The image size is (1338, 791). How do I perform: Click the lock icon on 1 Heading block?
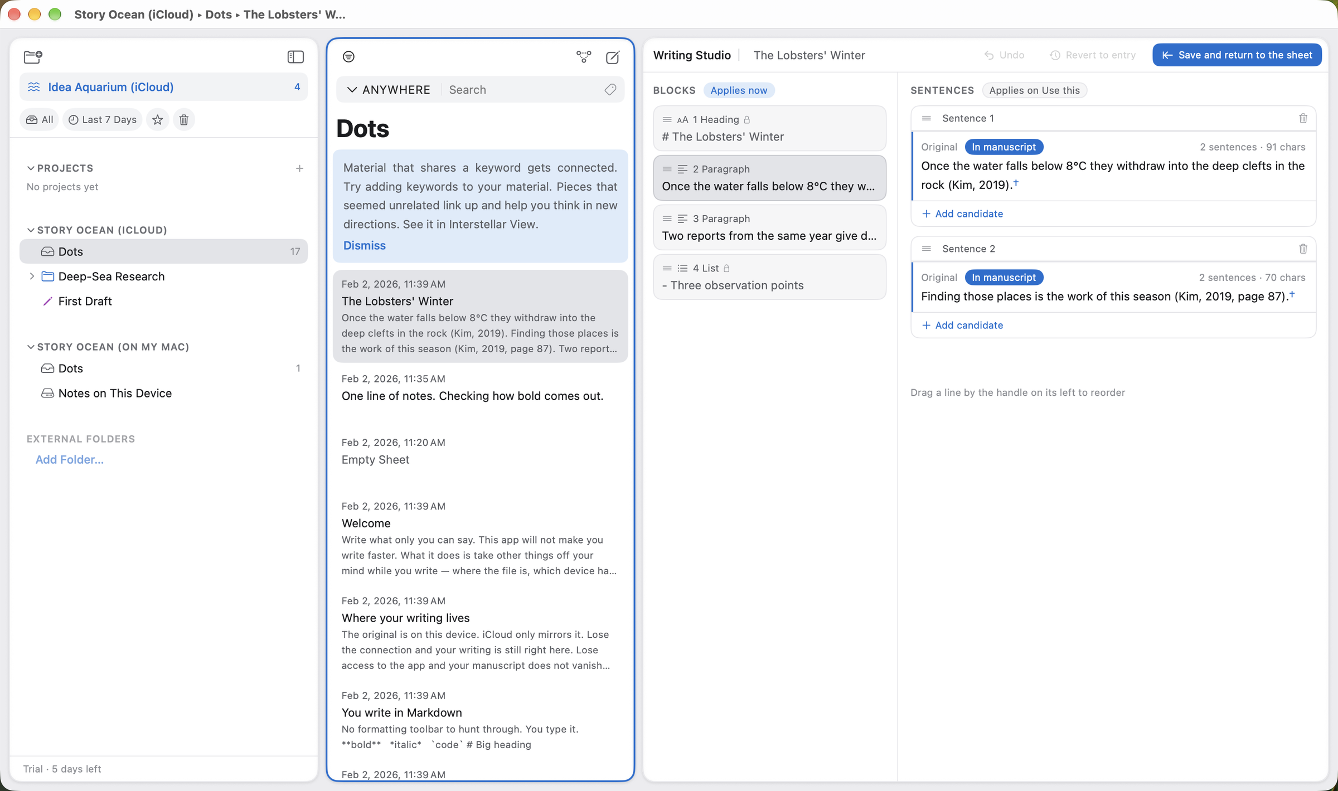pos(747,119)
